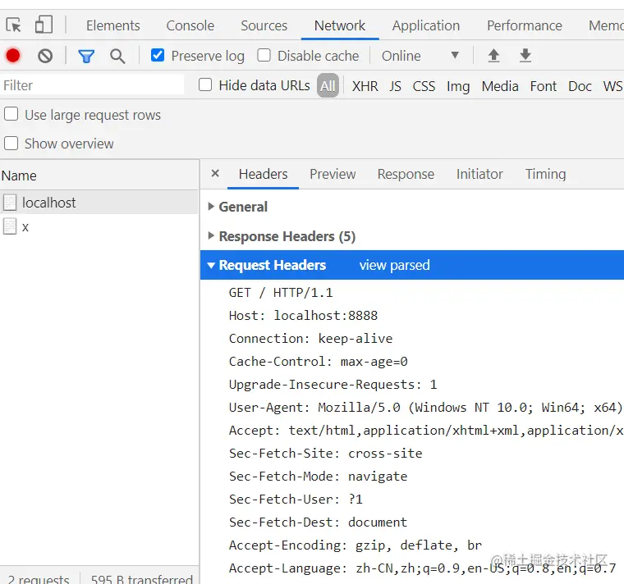
Task: Filter requests by Img
Action: pyautogui.click(x=458, y=86)
